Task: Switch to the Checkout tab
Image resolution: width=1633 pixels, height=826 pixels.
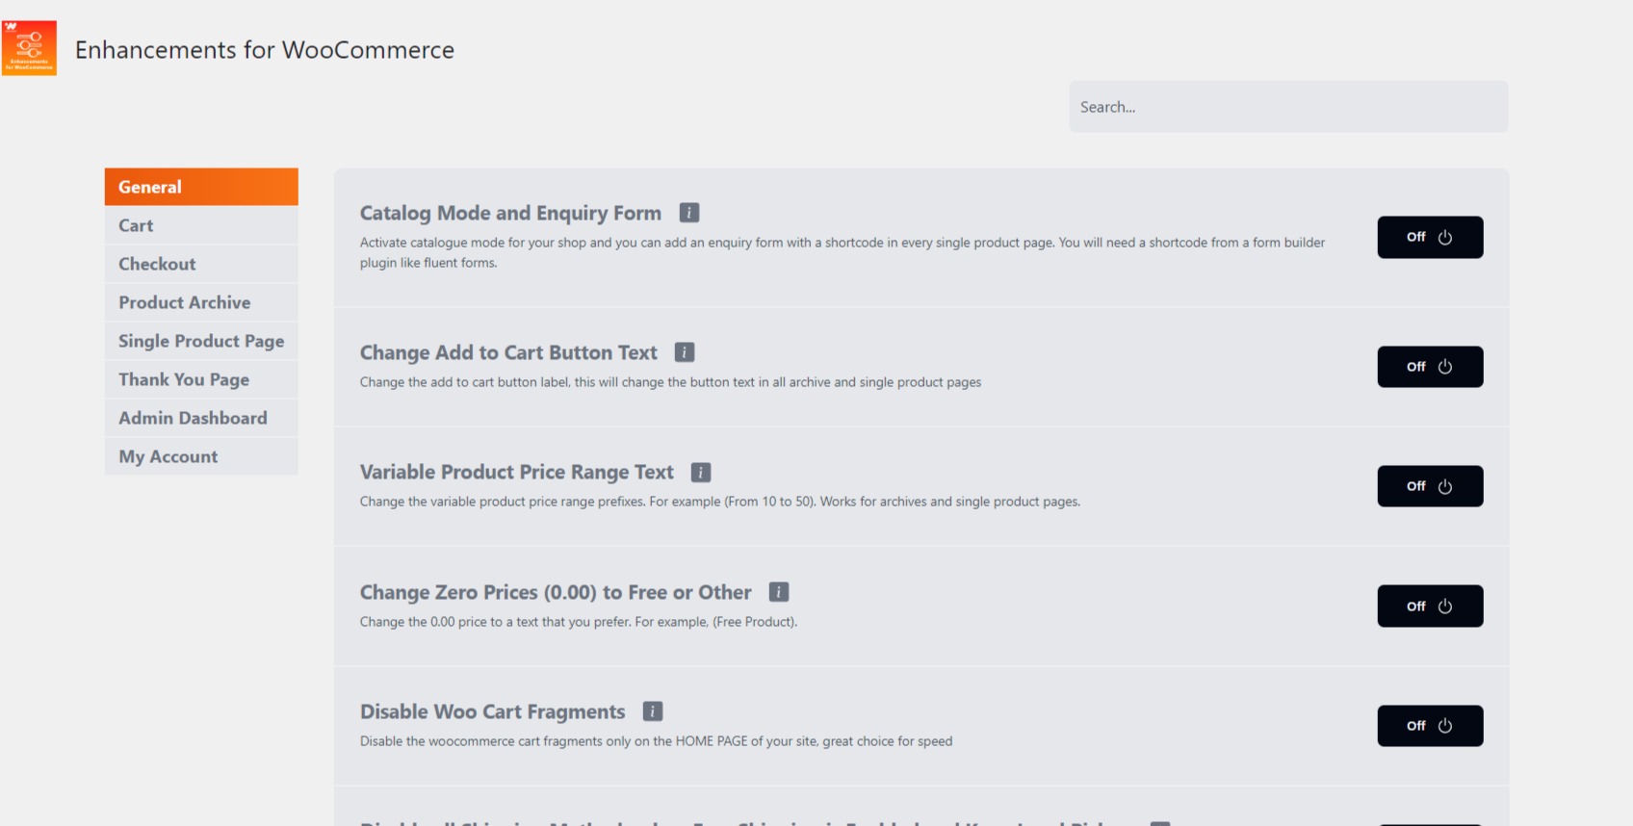Action: coord(201,264)
